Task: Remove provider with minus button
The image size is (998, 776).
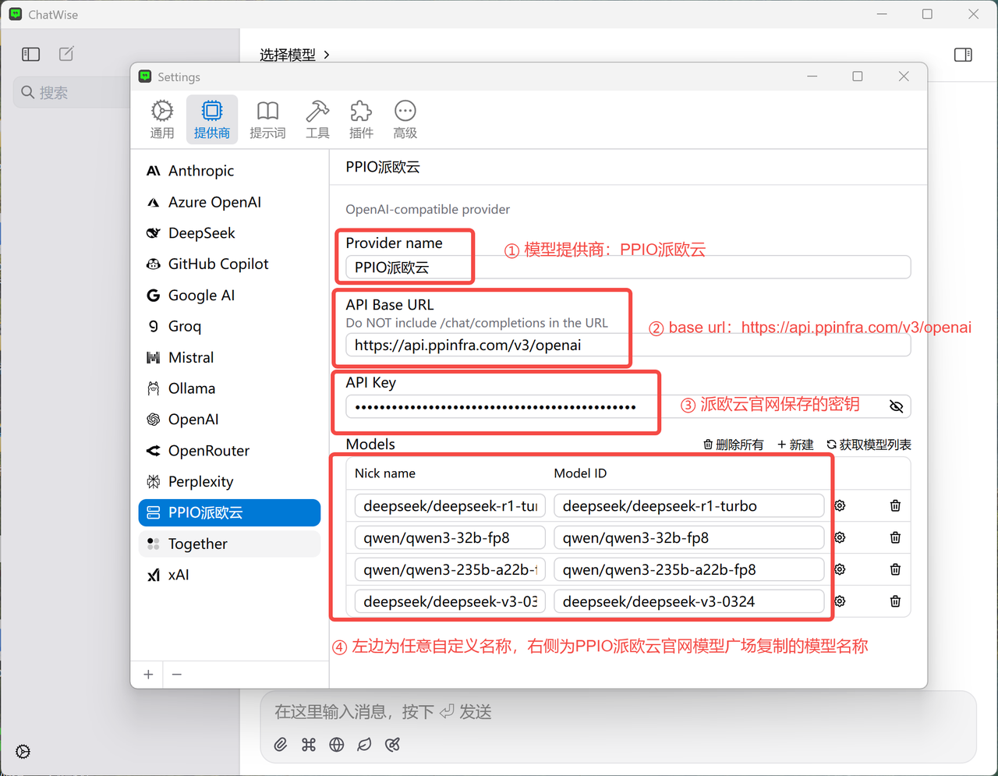Action: [x=177, y=675]
